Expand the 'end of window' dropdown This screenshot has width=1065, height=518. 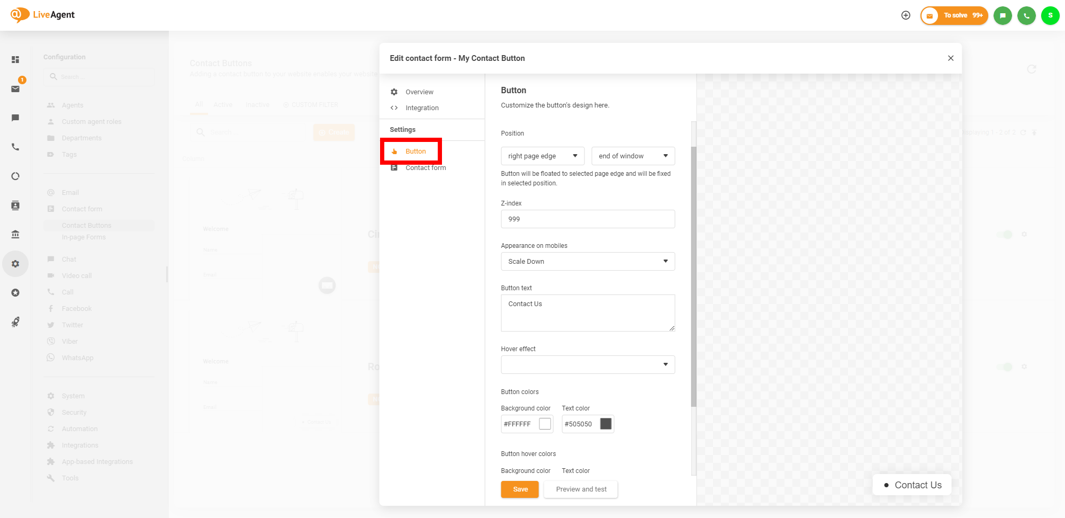coord(633,156)
